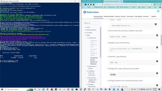Copy the mkdir .kube code block
The height and width of the screenshot is (91, 162).
click(157, 61)
